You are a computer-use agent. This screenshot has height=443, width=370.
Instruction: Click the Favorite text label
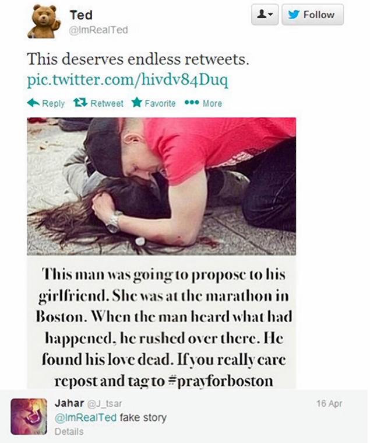160,103
